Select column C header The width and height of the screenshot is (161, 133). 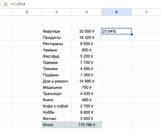[x=57, y=12]
